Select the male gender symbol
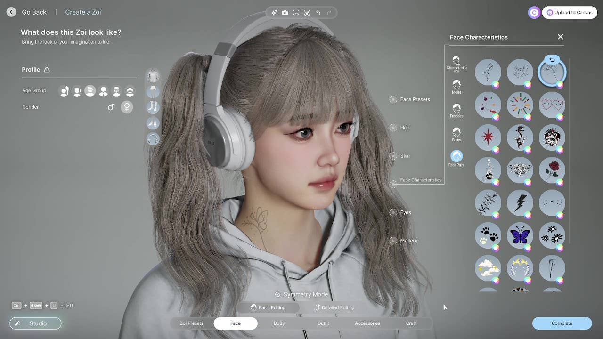 (x=111, y=107)
